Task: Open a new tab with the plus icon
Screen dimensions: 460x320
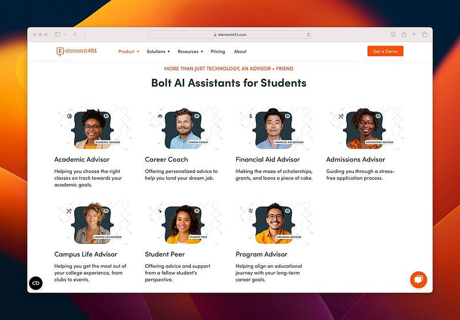Action: [414, 34]
